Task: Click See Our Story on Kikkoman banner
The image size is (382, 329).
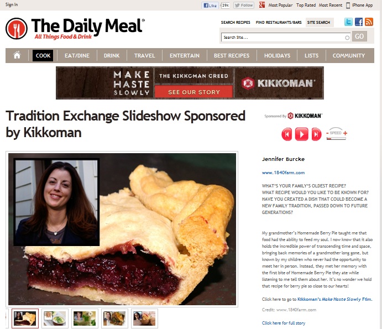Action: point(193,92)
